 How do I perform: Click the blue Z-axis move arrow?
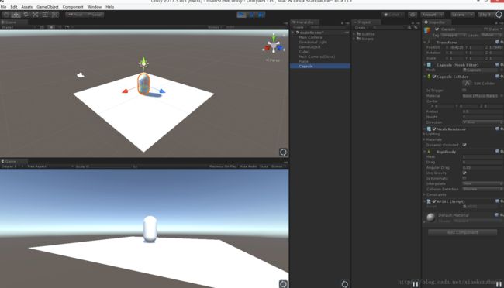click(162, 91)
